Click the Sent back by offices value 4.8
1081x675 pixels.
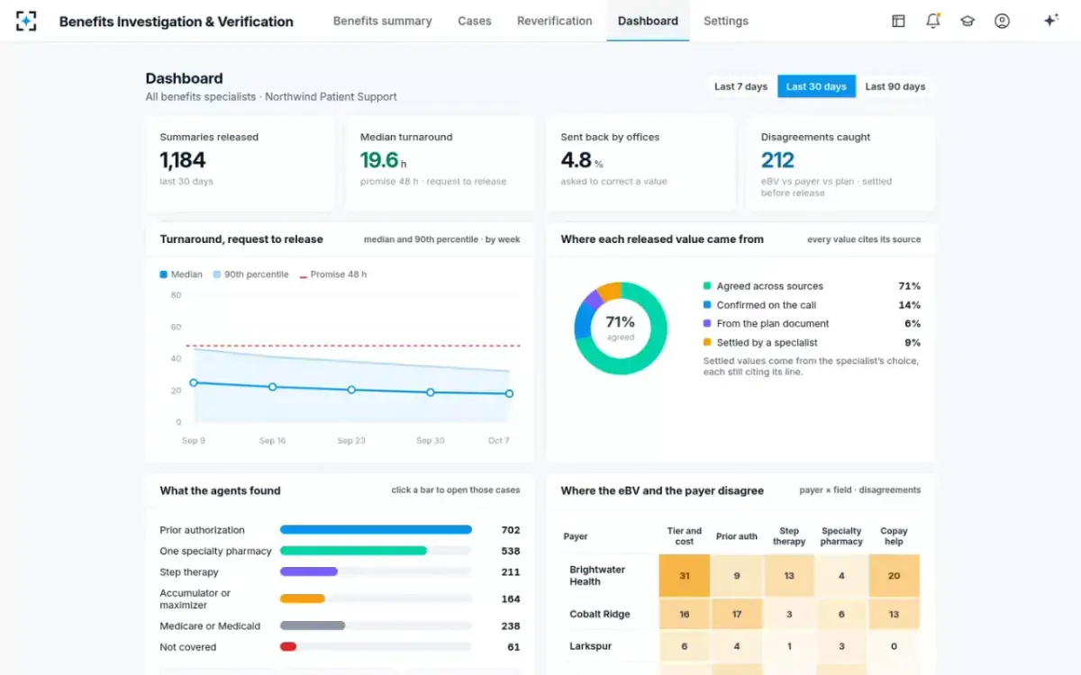pyautogui.click(x=577, y=160)
